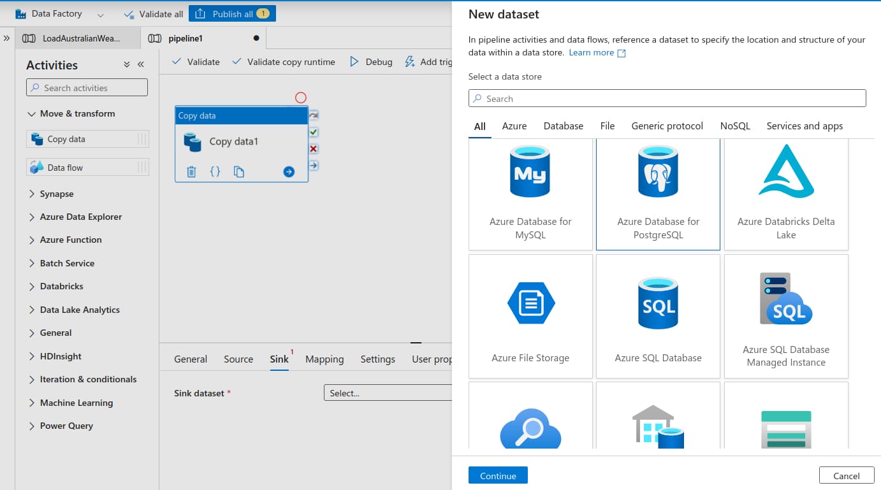
Task: Click the dataset store Search field
Action: tap(667, 98)
